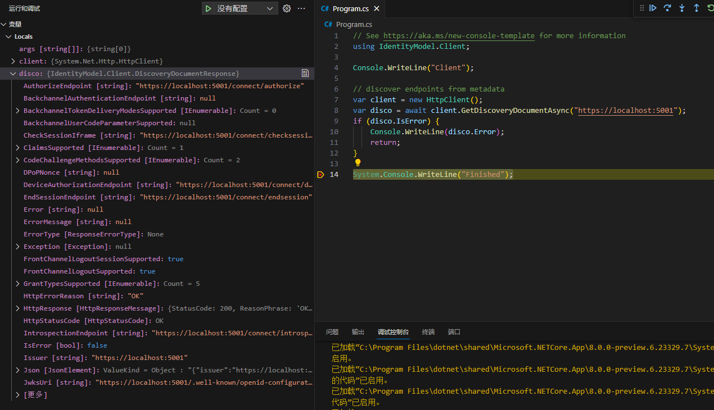
Task: Select the DeviceAuthorizationEndpoint row
Action: (157, 185)
